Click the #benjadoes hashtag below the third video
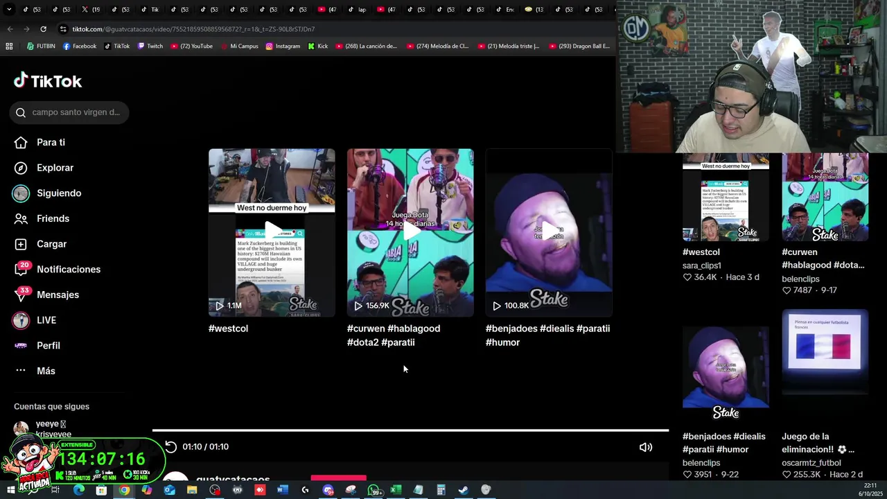This screenshot has width=887, height=499. coord(511,329)
